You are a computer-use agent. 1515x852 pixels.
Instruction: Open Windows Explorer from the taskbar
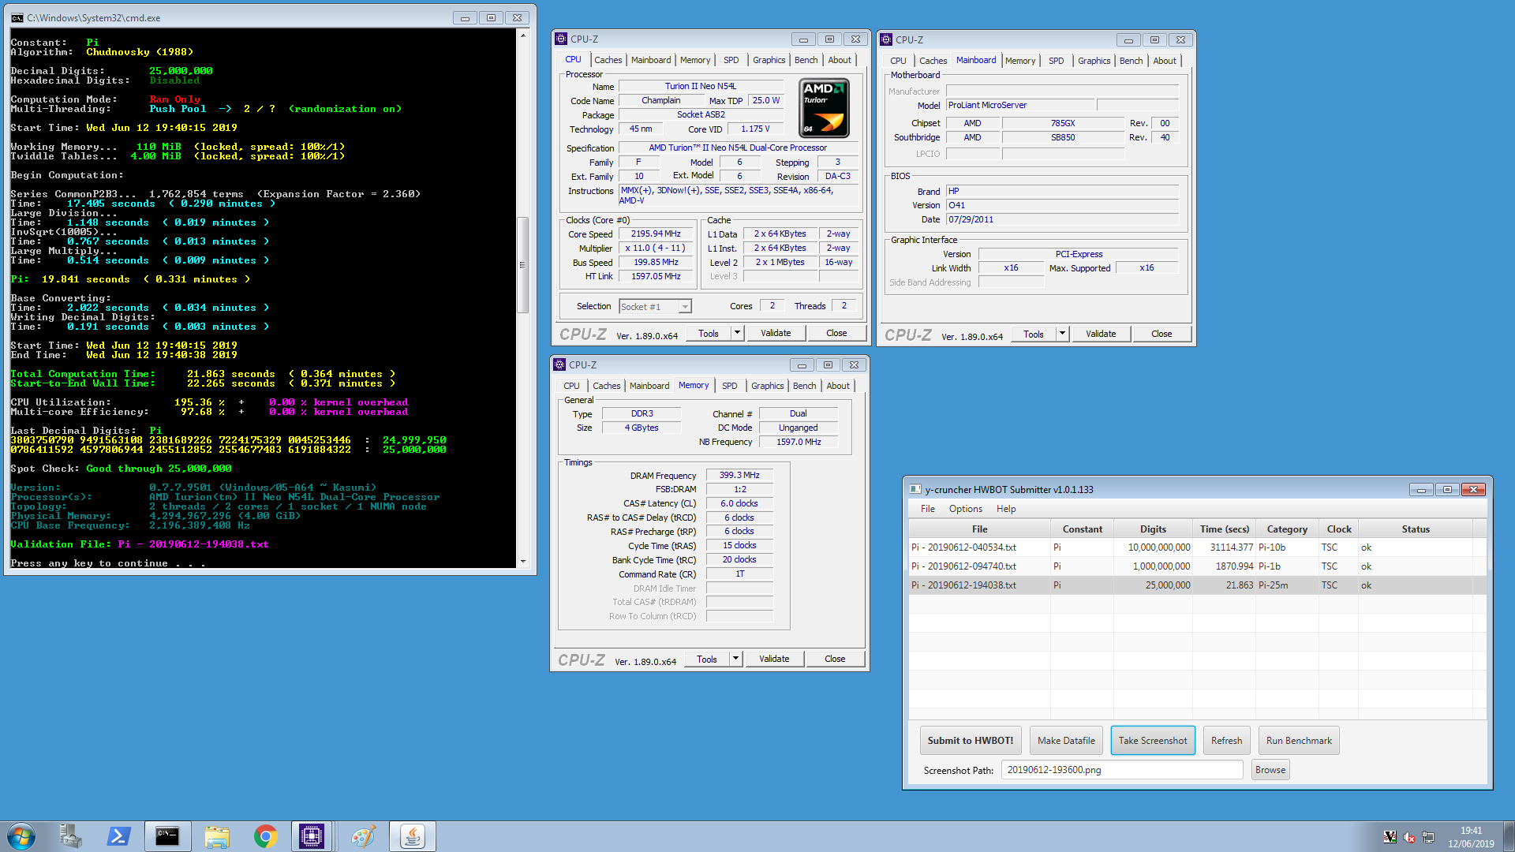click(x=217, y=836)
